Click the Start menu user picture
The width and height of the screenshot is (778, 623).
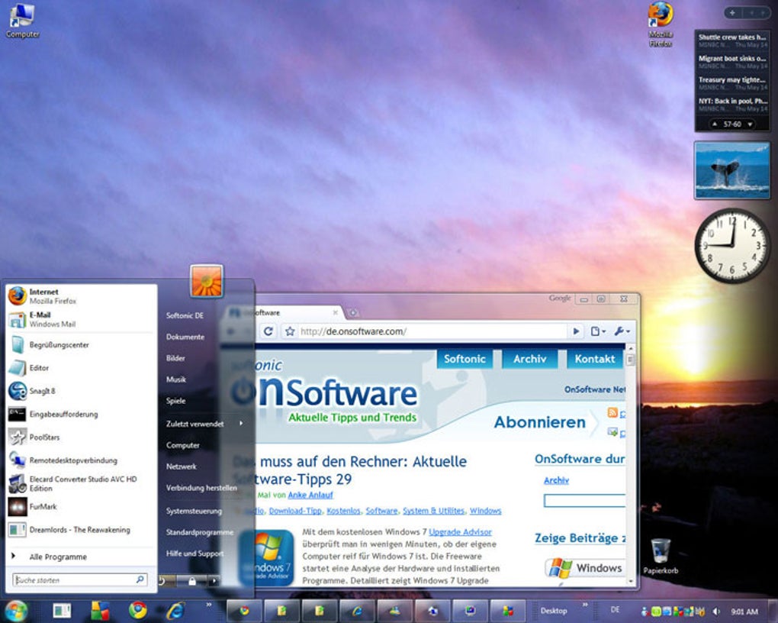(x=207, y=280)
